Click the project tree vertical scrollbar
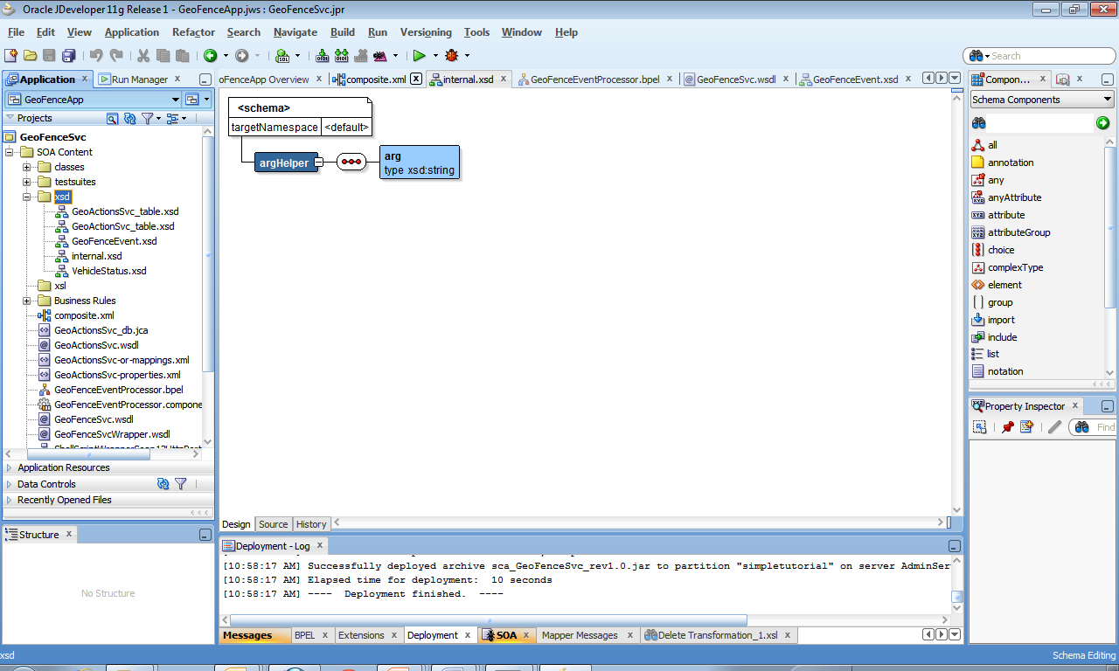The width and height of the screenshot is (1119, 671). point(208,253)
